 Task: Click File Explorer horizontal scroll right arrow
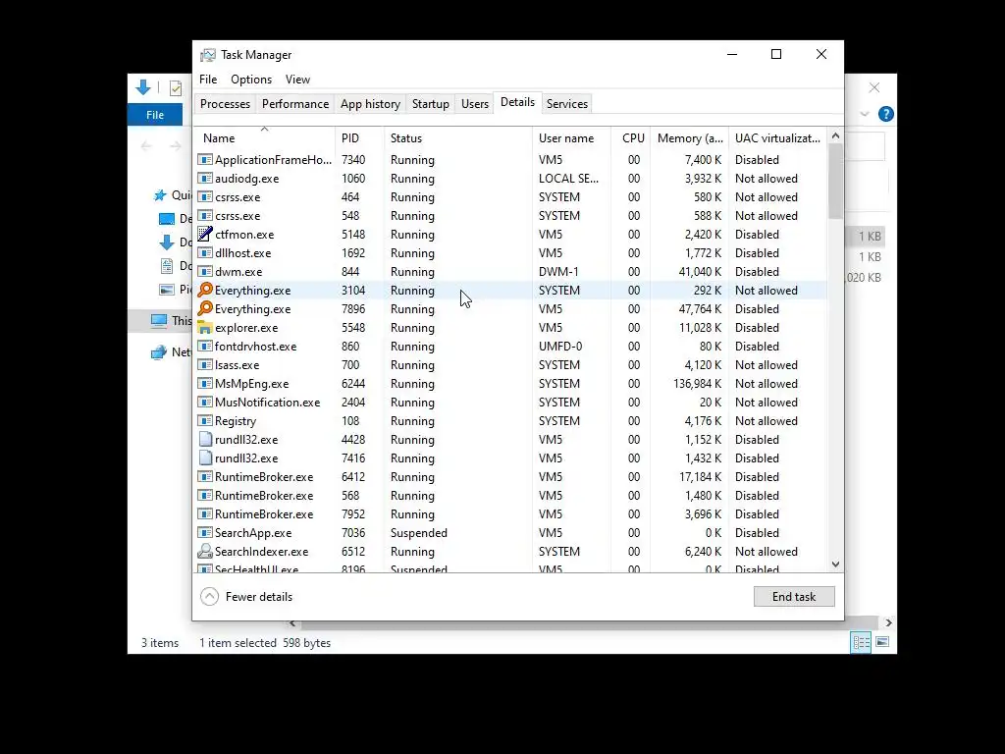click(888, 622)
